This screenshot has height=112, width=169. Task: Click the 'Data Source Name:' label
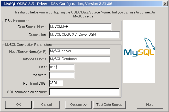click(32, 27)
